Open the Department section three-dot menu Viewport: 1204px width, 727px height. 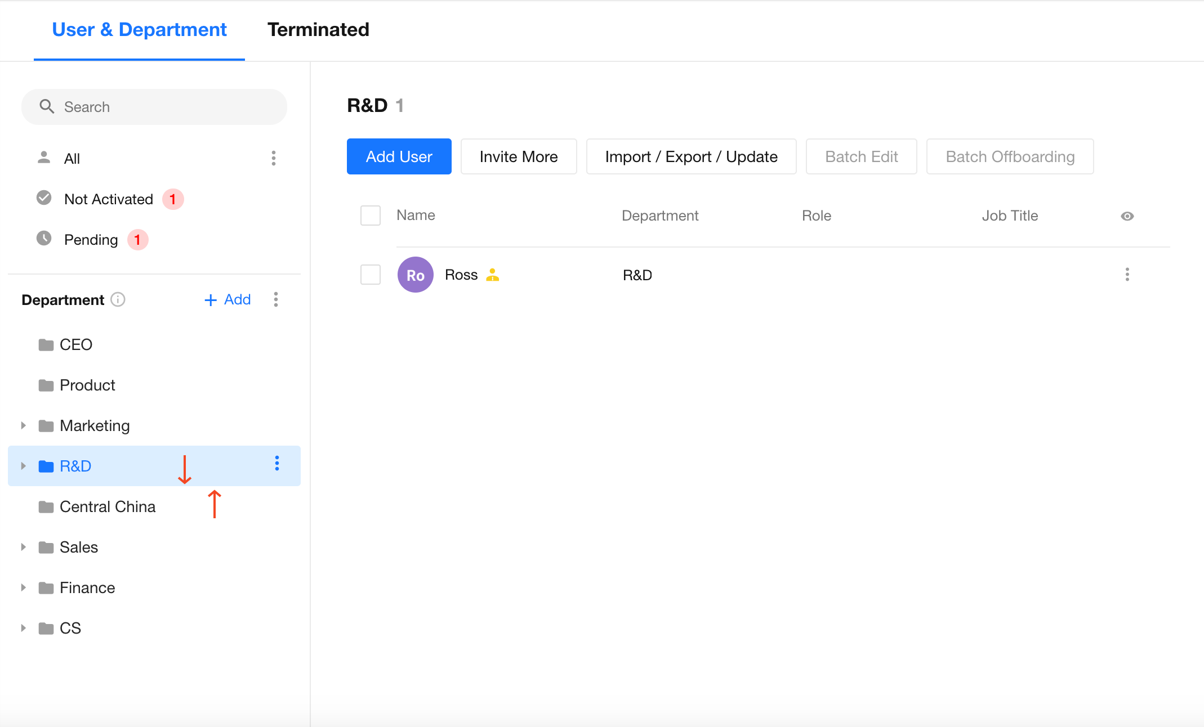[276, 299]
